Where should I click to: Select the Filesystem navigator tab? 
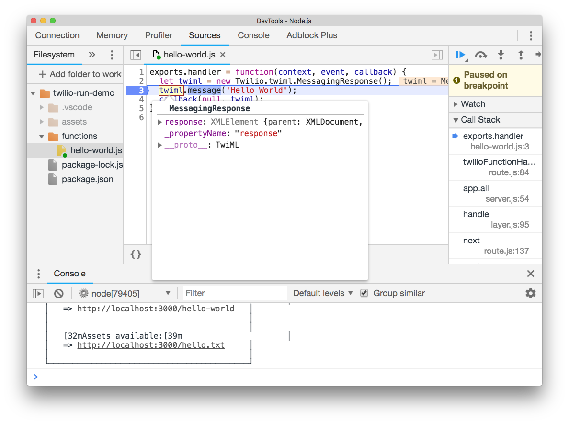tap(54, 55)
